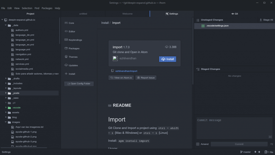Click the Unstaged Changes list icon
The width and height of the screenshot is (275, 155).
[x=198, y=20]
